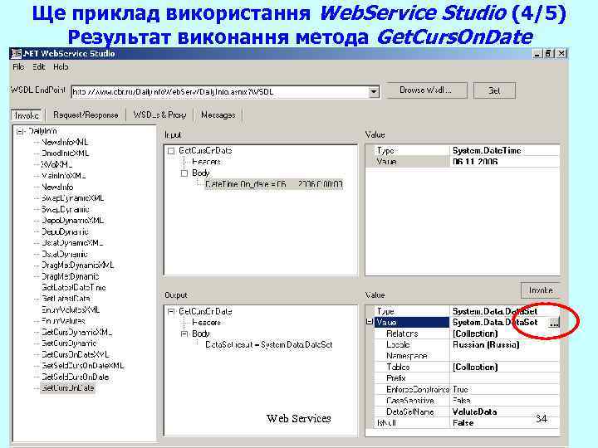Select the GetLatestDate method

[x=66, y=299]
